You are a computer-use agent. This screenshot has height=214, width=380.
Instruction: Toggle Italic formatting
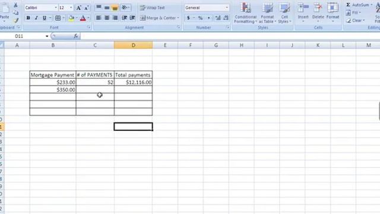pyautogui.click(x=36, y=18)
